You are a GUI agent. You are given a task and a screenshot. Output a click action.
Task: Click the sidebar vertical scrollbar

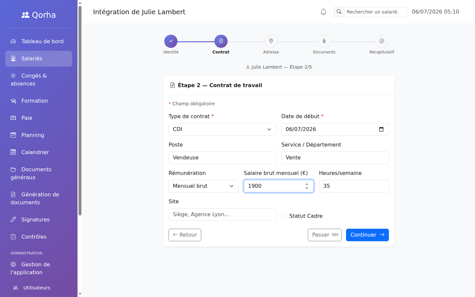coord(80,111)
